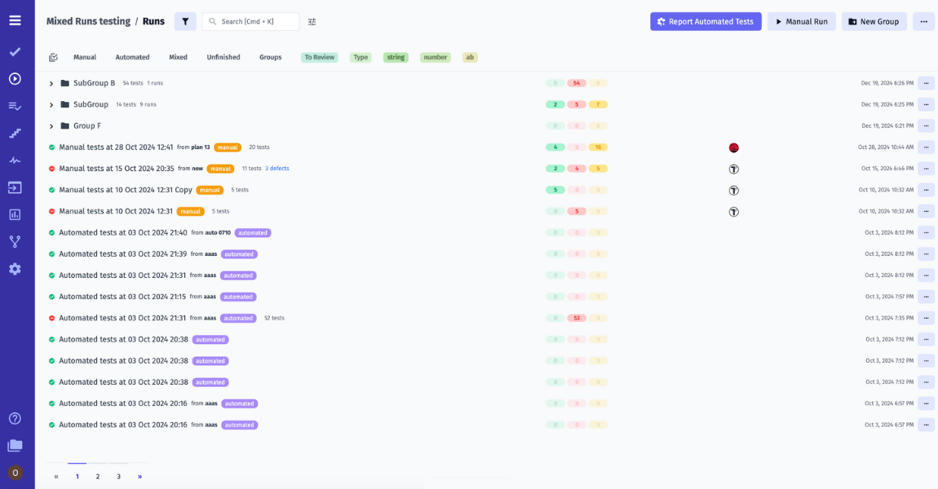Open the settings gear in sidebar
Image resolution: width=938 pixels, height=489 pixels.
(15, 269)
